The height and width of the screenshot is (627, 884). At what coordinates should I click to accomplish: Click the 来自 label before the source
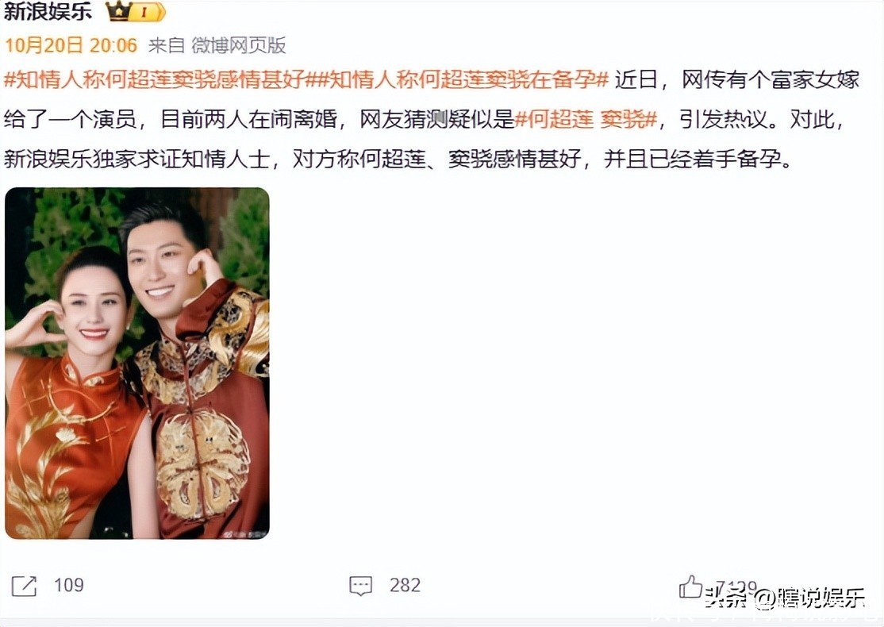(167, 45)
